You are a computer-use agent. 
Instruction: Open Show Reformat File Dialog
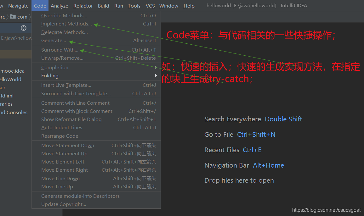tap(96, 119)
